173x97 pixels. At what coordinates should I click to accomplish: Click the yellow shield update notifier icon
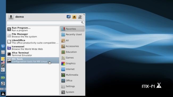point(3,59)
